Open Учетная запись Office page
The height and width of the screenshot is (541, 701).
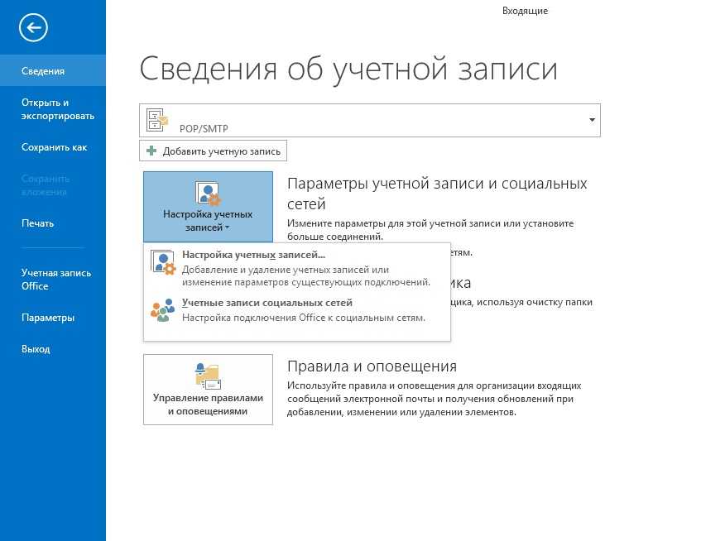(x=56, y=280)
